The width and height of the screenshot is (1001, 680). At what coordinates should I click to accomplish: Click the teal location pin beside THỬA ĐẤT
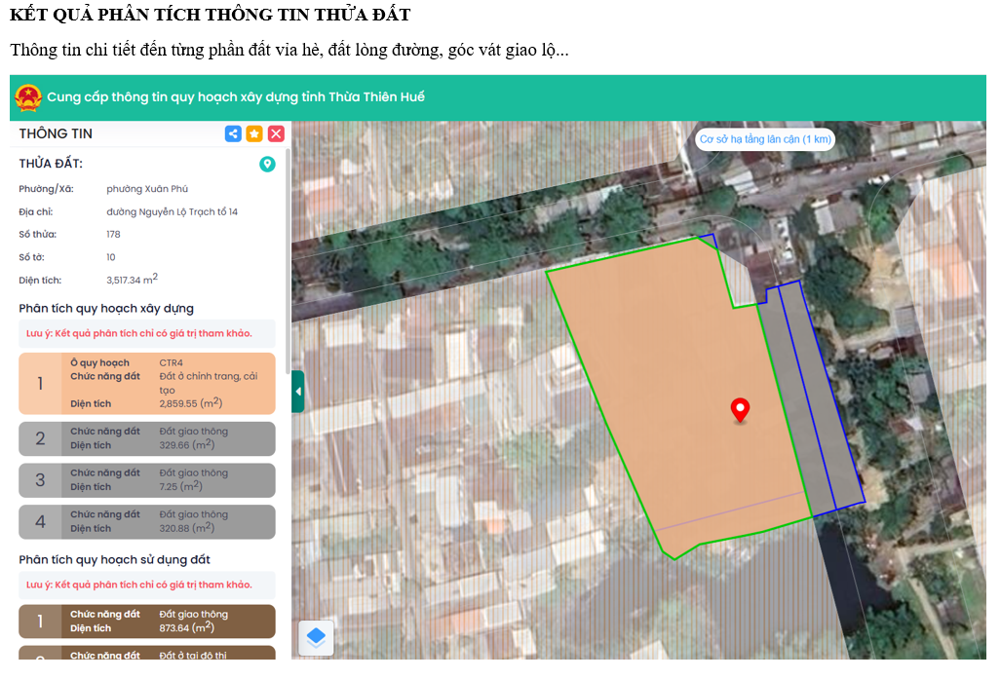pyautogui.click(x=267, y=165)
